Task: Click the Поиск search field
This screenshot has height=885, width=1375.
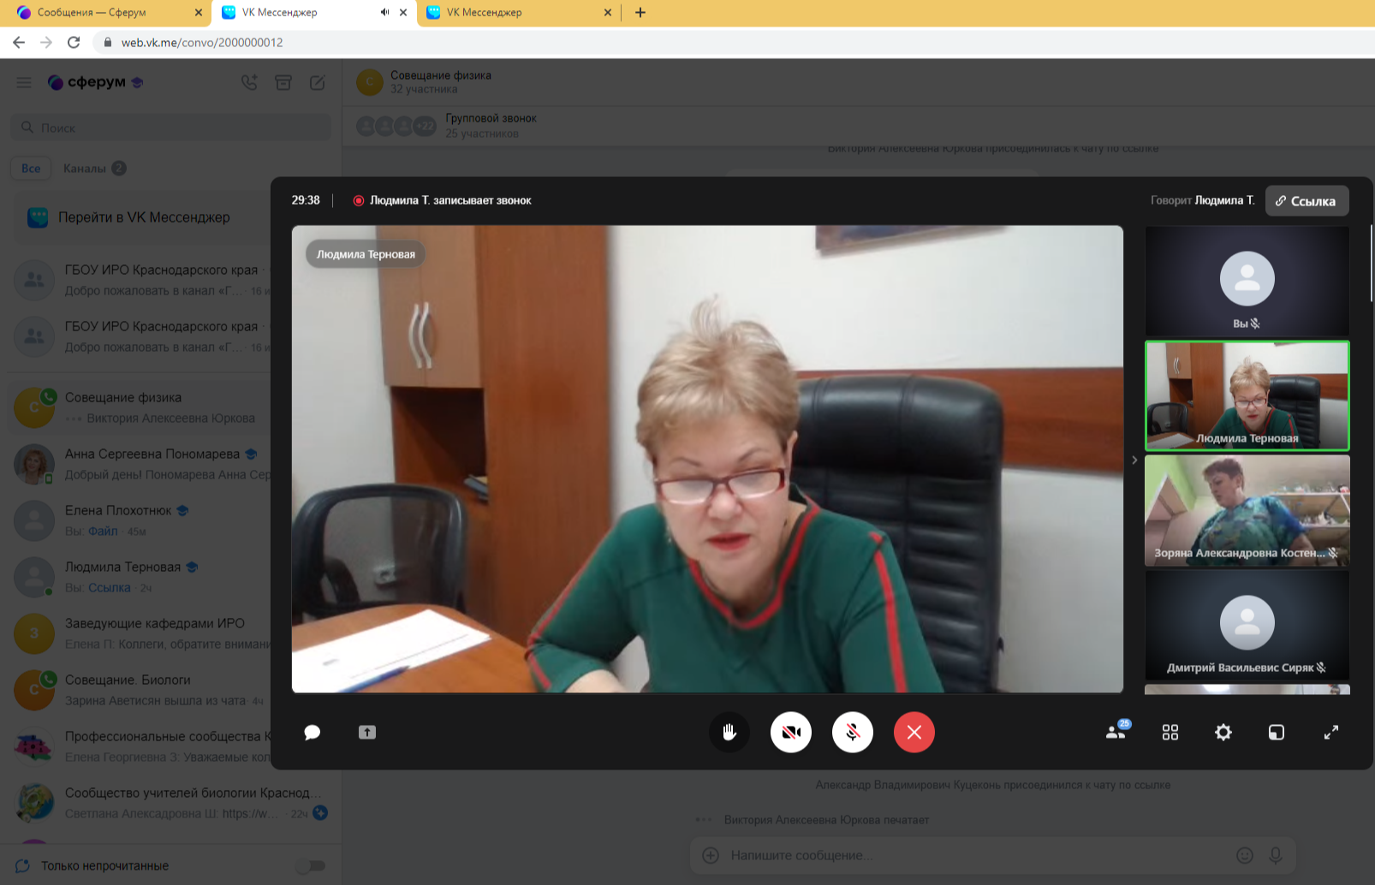Action: (x=171, y=128)
